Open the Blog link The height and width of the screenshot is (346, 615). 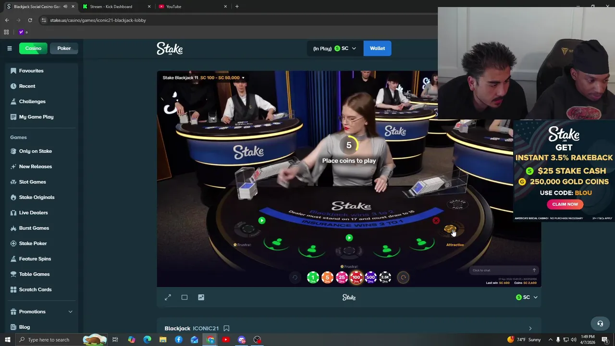click(24, 327)
